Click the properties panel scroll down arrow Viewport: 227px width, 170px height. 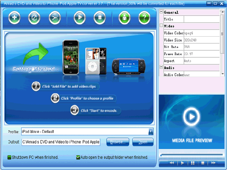coord(222,74)
